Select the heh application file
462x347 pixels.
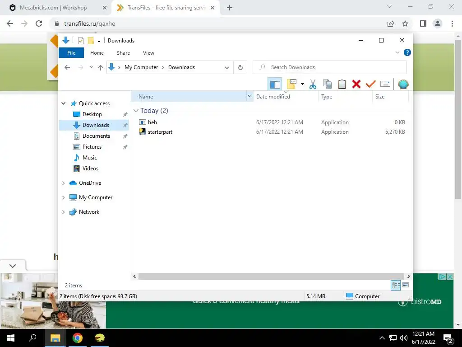[152, 122]
